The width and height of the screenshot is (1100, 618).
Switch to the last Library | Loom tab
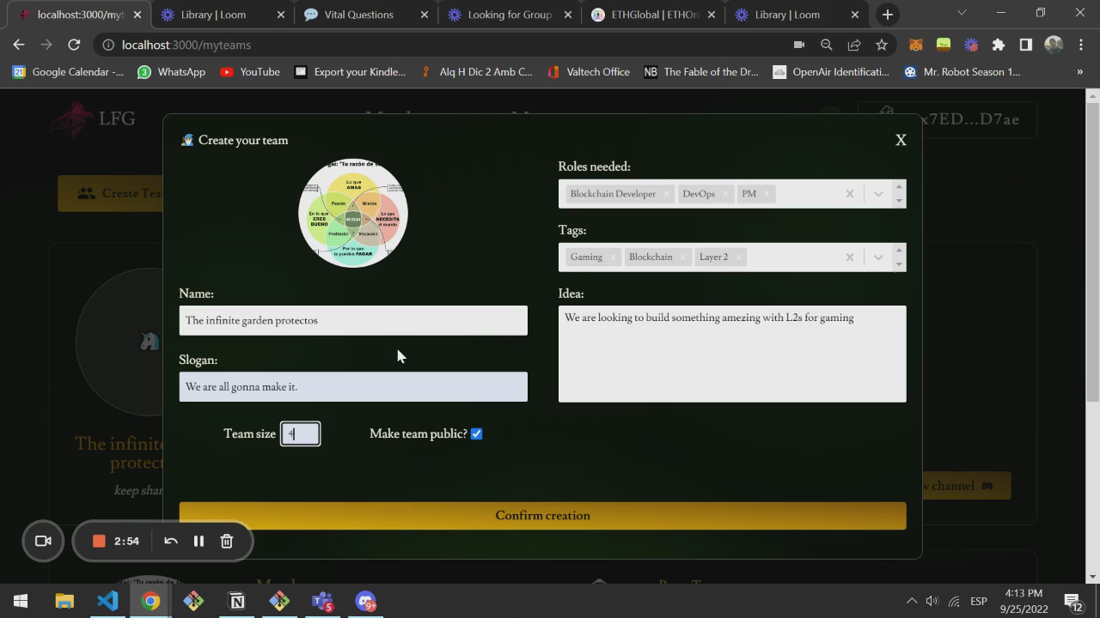point(797,15)
